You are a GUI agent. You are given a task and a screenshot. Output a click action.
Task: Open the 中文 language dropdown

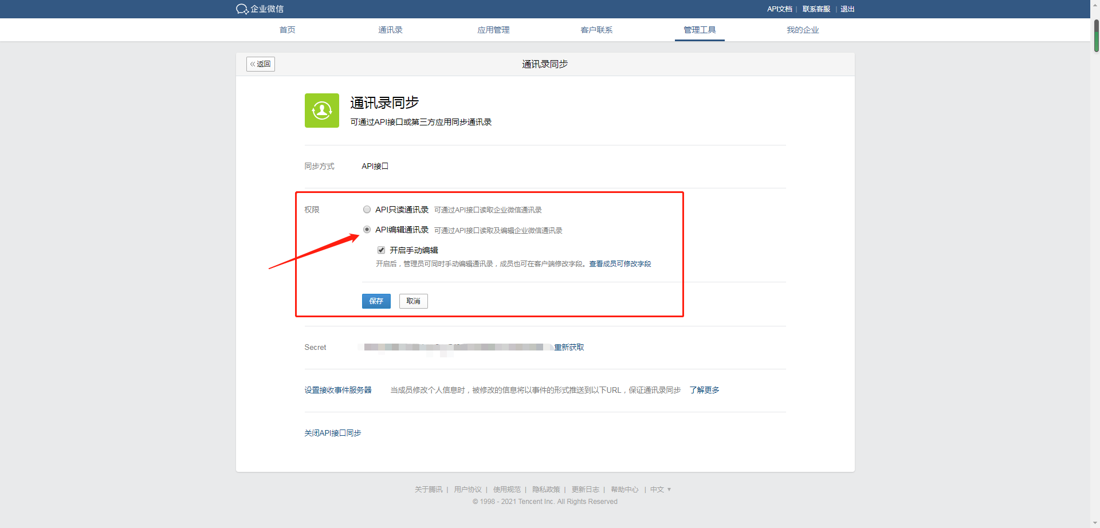660,489
